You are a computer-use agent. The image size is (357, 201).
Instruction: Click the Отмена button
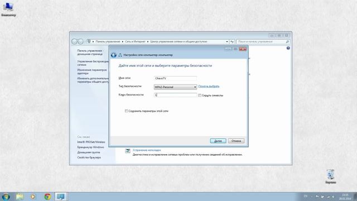[x=236, y=141]
